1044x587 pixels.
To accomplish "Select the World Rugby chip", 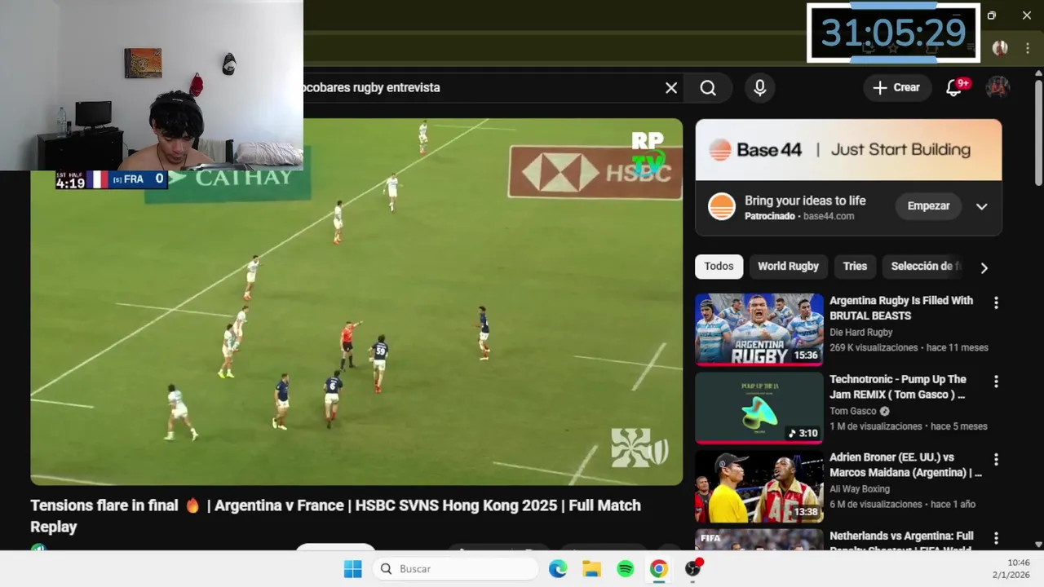I will [x=788, y=267].
